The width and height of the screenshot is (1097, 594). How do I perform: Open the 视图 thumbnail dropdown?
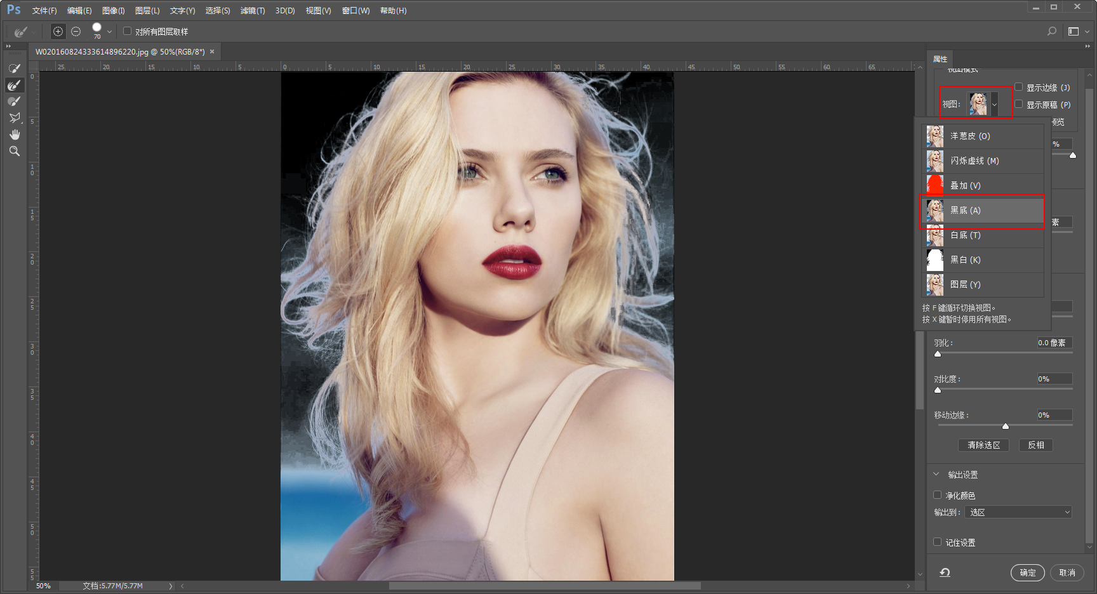(983, 104)
